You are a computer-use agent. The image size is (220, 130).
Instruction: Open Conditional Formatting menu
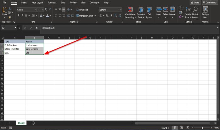[130, 13]
